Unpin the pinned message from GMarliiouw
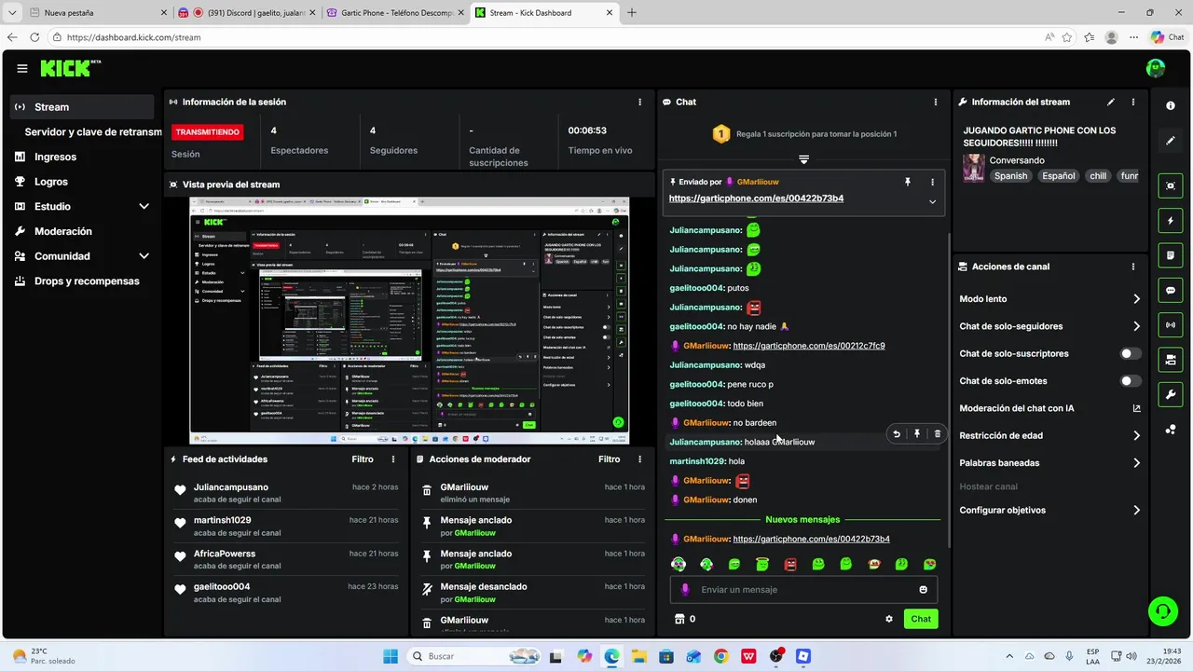 (908, 182)
